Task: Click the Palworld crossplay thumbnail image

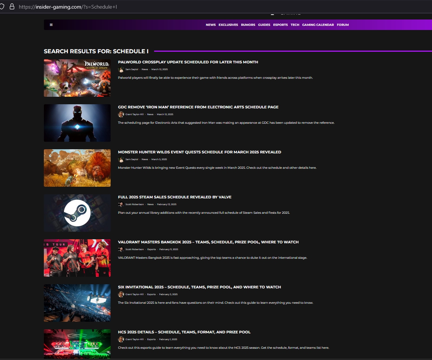Action: (77, 78)
